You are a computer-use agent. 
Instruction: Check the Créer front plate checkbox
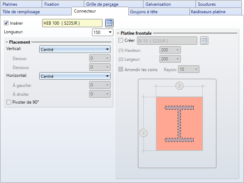[x=121, y=40]
